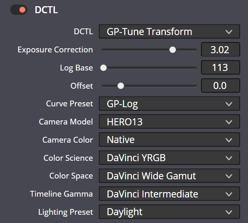Screen dimensions: 248x223
Task: Expand the Color Science DaVinci YRGB dropdown
Action: [x=169, y=158]
